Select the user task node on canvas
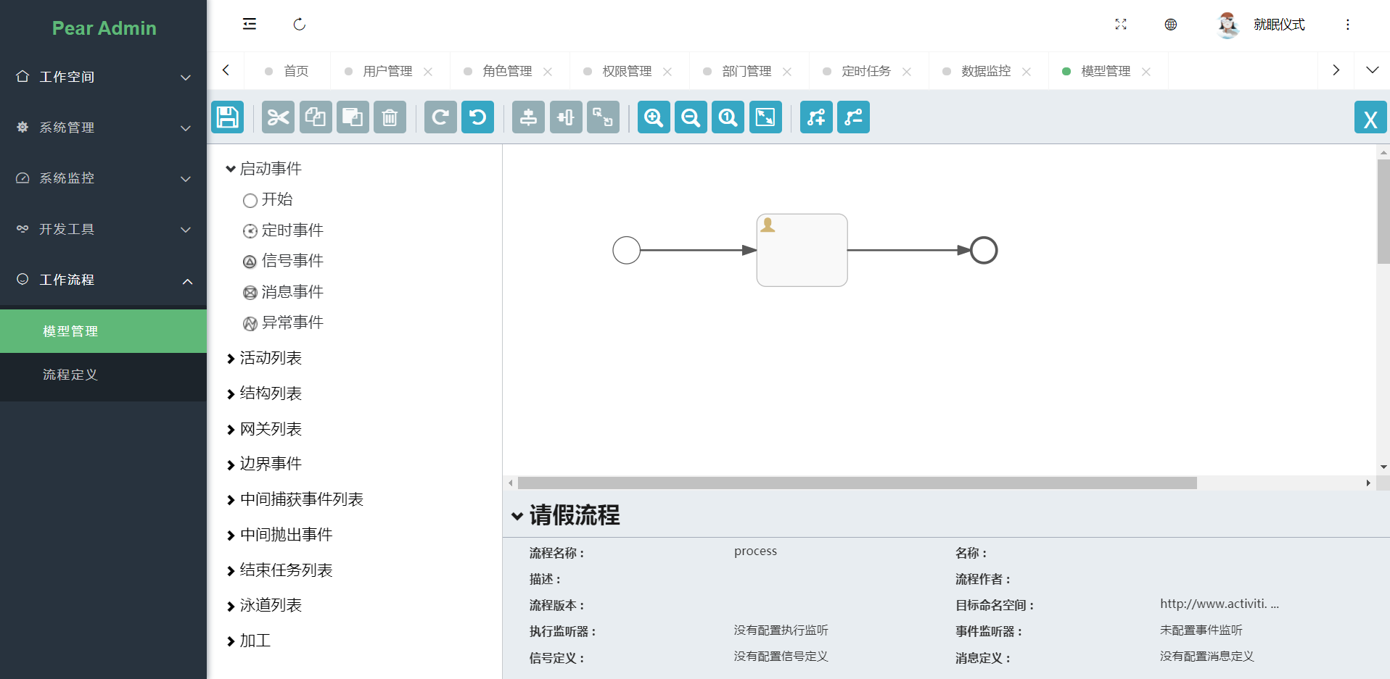 tap(802, 250)
